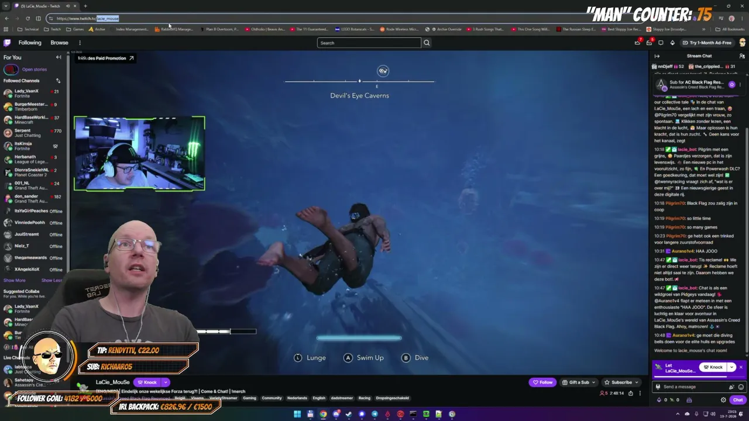The width and height of the screenshot is (749, 421).
Task: Open the Following tab
Action: [30, 43]
